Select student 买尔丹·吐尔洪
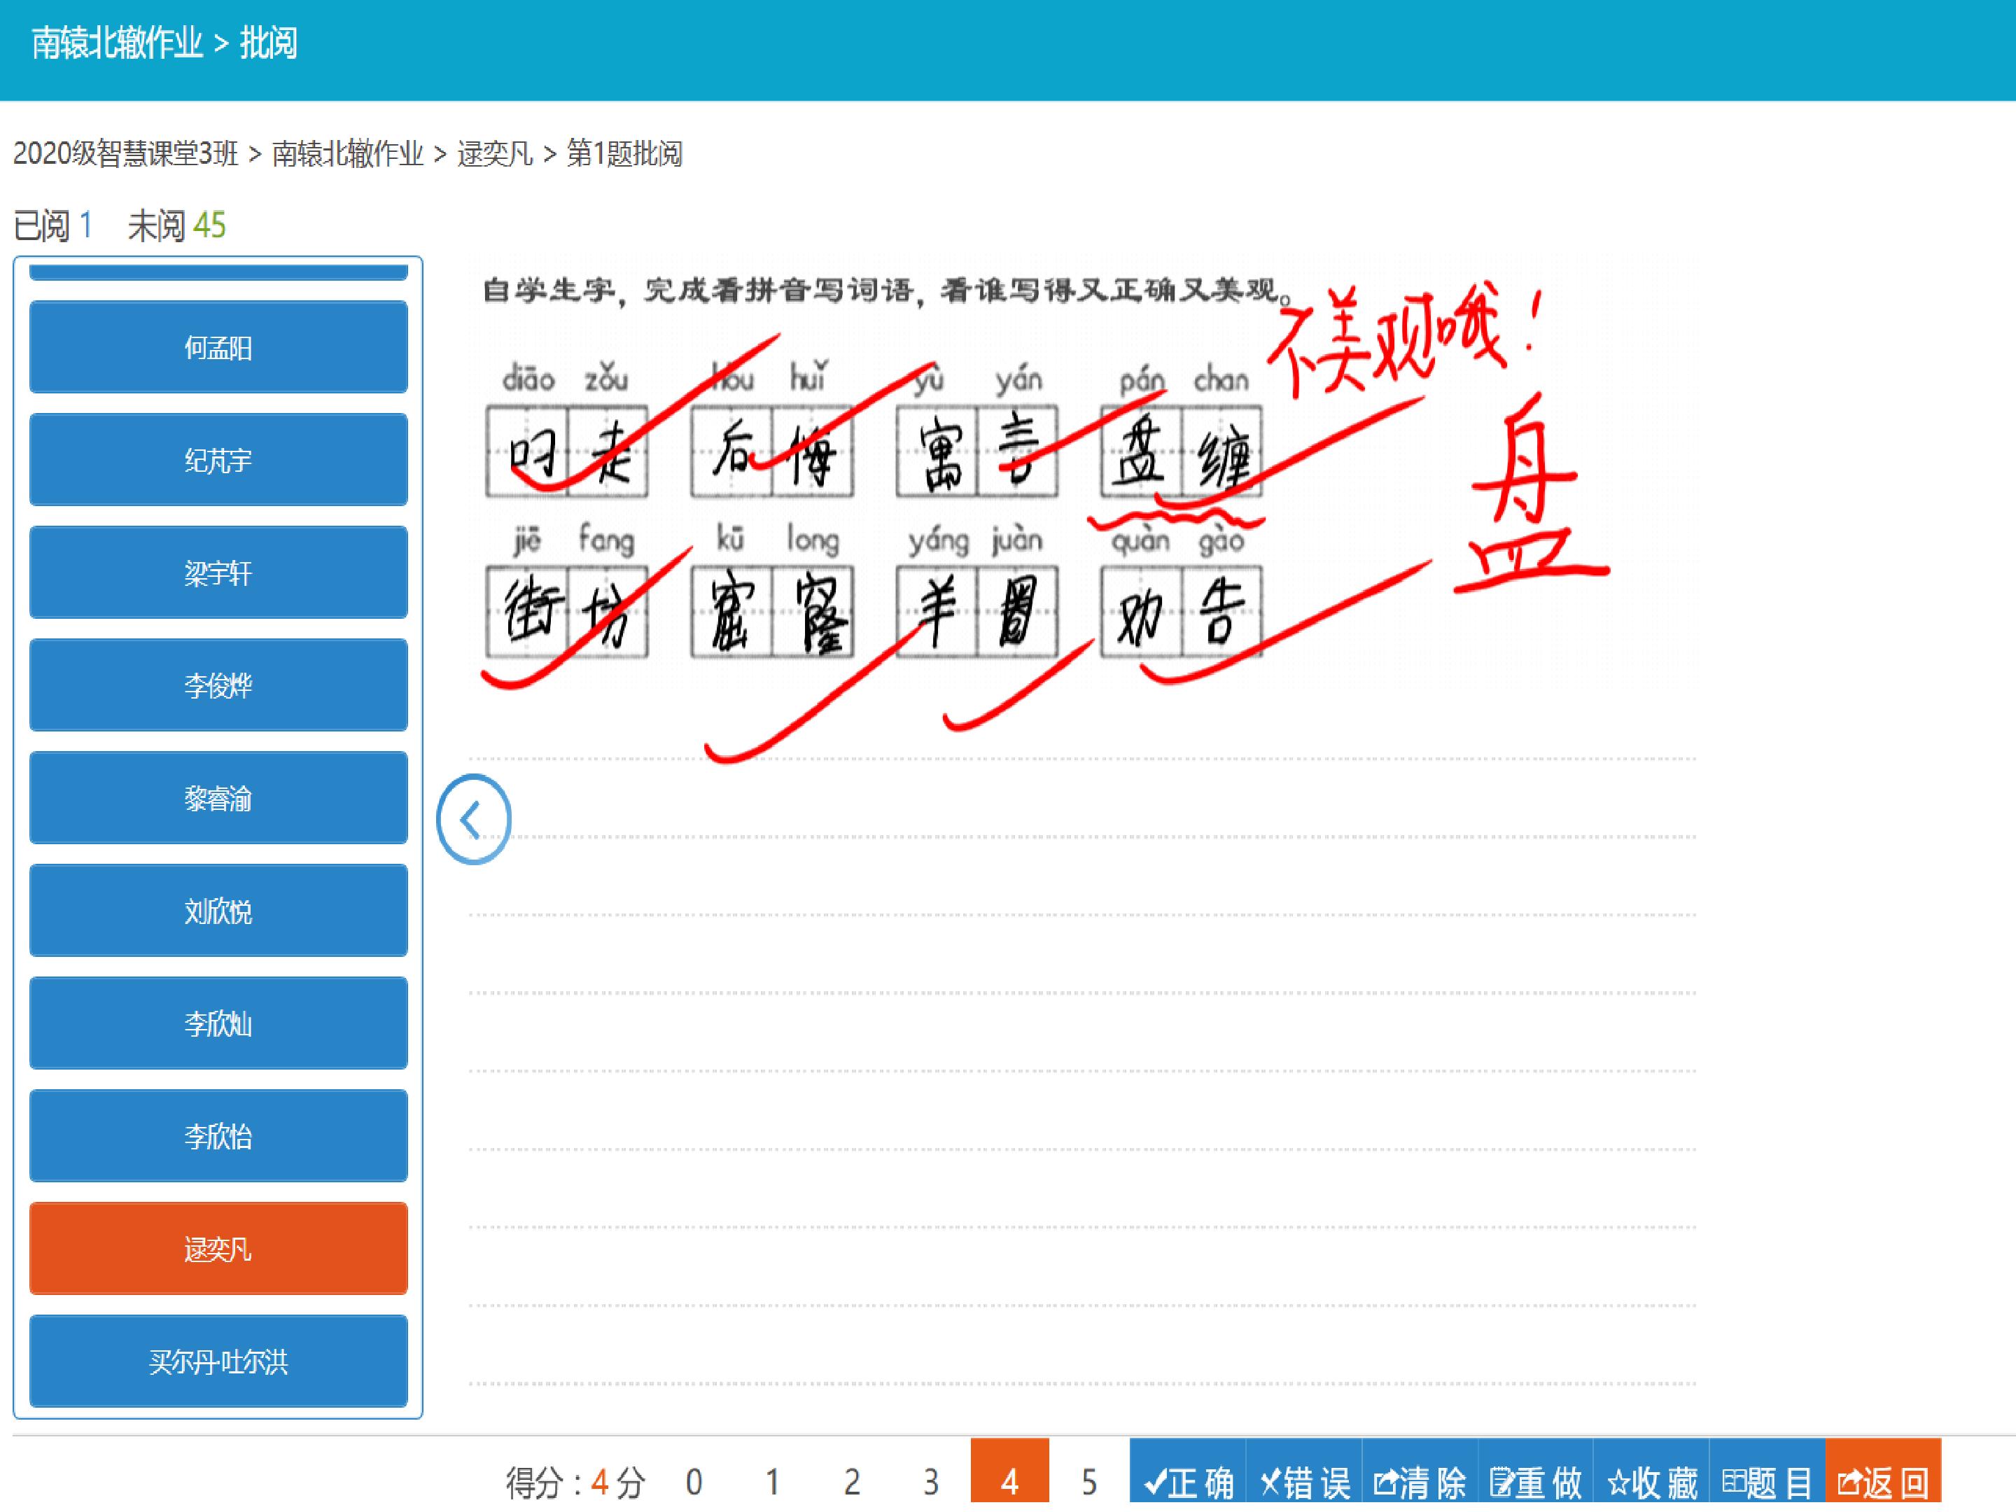The width and height of the screenshot is (2016, 1512). [218, 1361]
